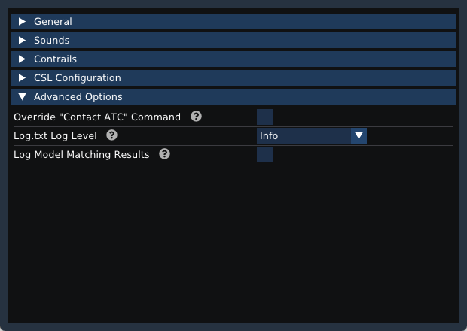The image size is (467, 331).
Task: Click the triangle arrow beside CSL Configuration
Action: tap(22, 77)
